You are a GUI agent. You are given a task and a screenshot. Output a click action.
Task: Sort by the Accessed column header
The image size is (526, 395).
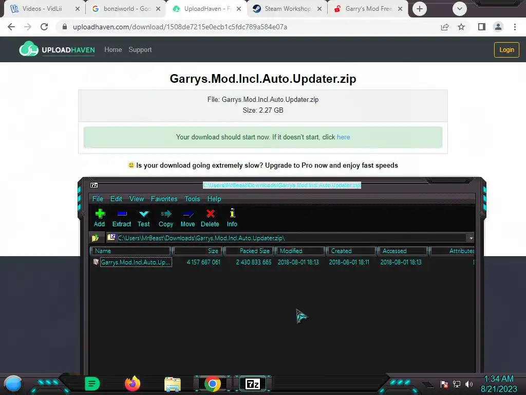pos(403,251)
